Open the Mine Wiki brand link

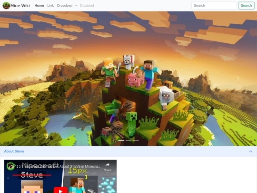pos(16,6)
